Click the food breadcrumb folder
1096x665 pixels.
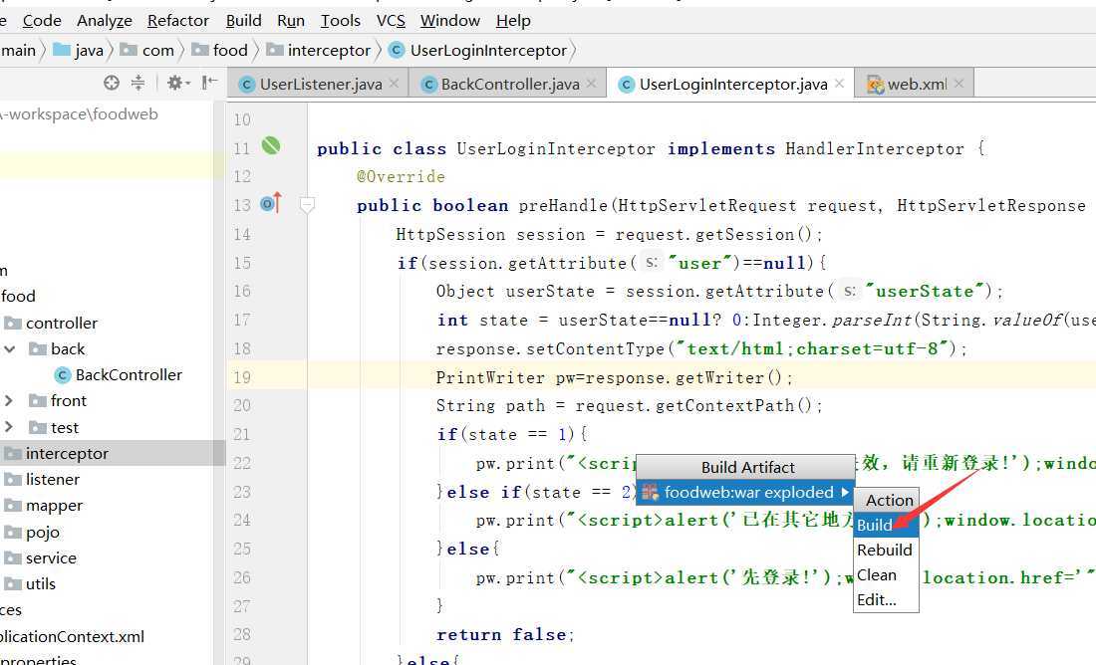coord(219,51)
